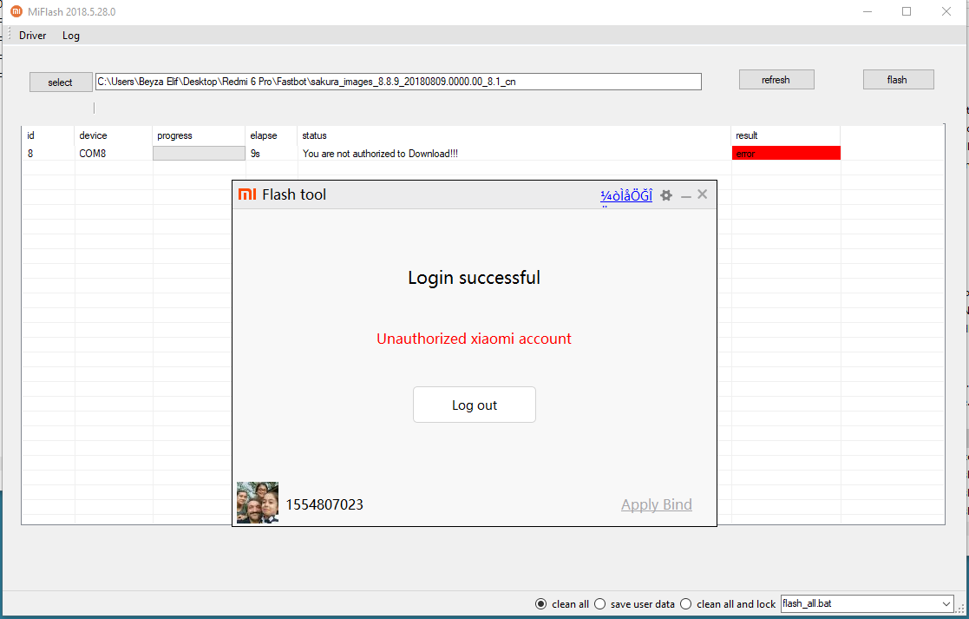Screen dimensions: 969x619
Task: Select the clean all and lock option
Action: (x=686, y=603)
